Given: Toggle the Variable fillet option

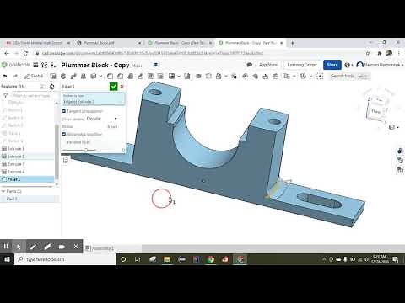Looking at the screenshot, I should coord(78,142).
